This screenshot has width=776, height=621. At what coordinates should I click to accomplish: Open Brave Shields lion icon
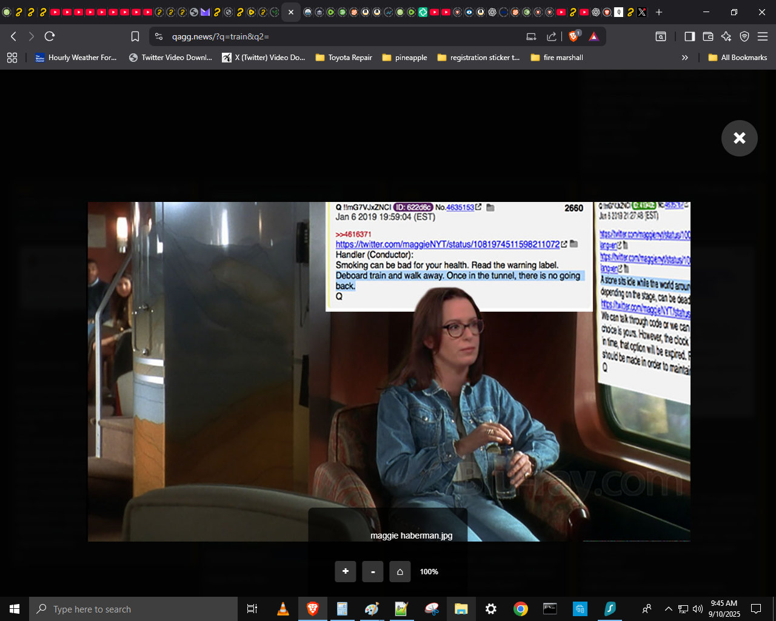coord(574,36)
